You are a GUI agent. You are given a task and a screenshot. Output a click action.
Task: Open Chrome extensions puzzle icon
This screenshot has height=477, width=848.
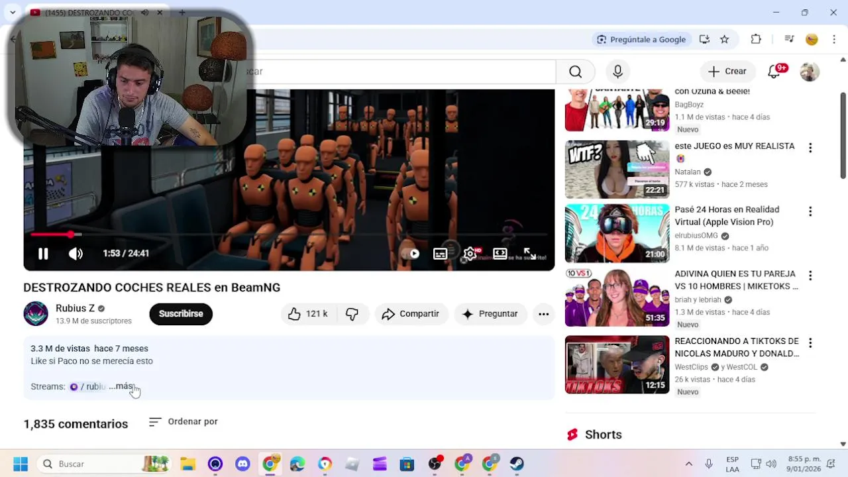click(x=756, y=39)
